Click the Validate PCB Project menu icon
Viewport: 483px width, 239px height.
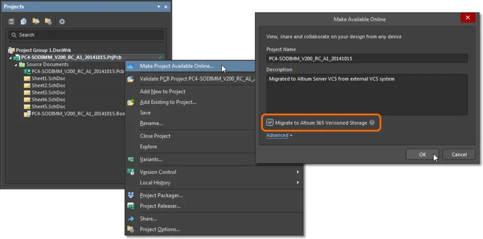[x=131, y=79]
